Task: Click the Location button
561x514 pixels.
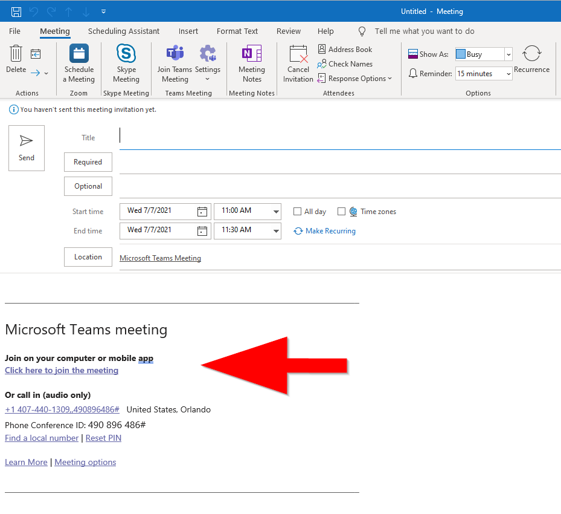Action: (88, 257)
